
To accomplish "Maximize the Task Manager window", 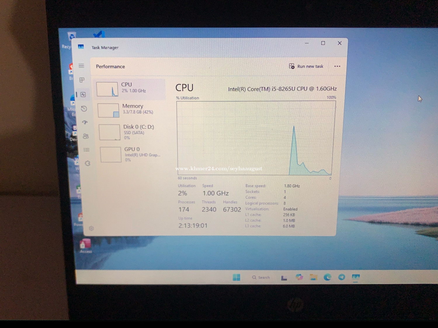I will [x=323, y=43].
